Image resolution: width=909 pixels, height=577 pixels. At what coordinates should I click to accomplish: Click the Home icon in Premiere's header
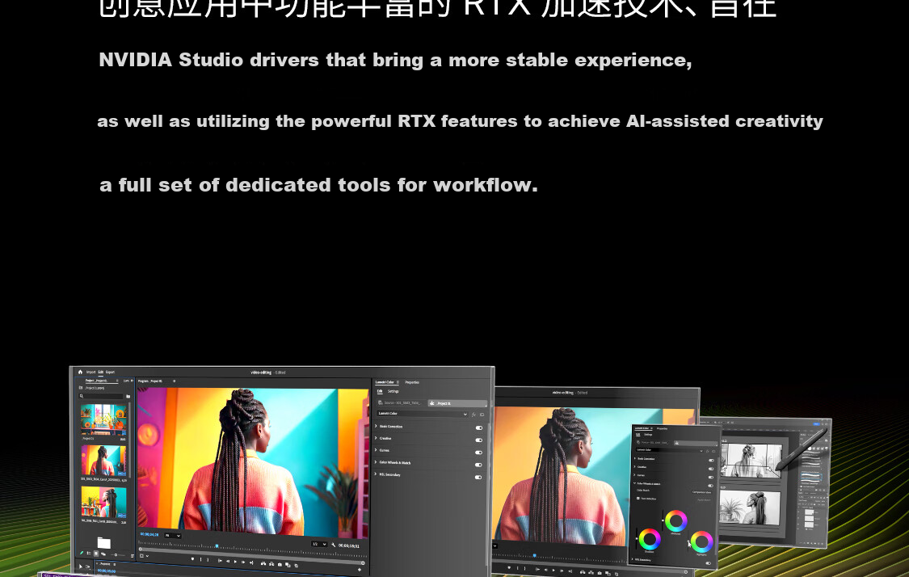[x=80, y=373]
